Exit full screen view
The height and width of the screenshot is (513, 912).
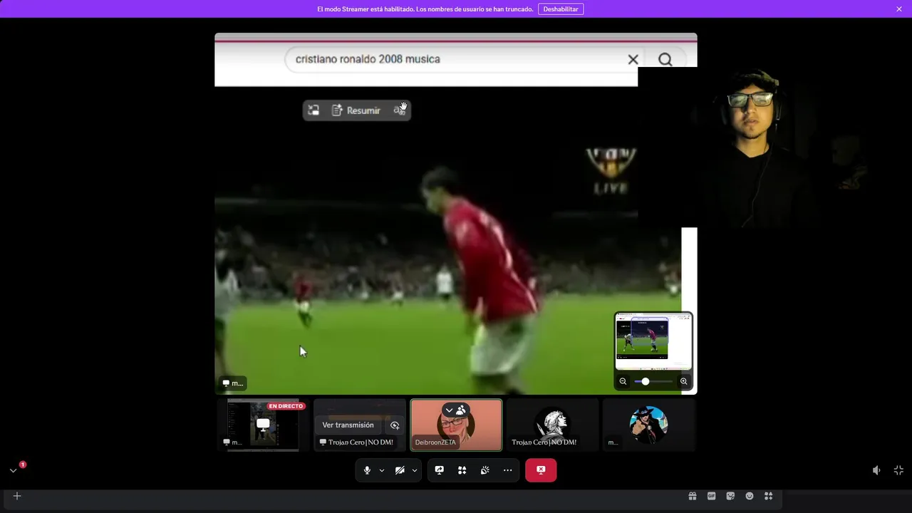coord(898,470)
